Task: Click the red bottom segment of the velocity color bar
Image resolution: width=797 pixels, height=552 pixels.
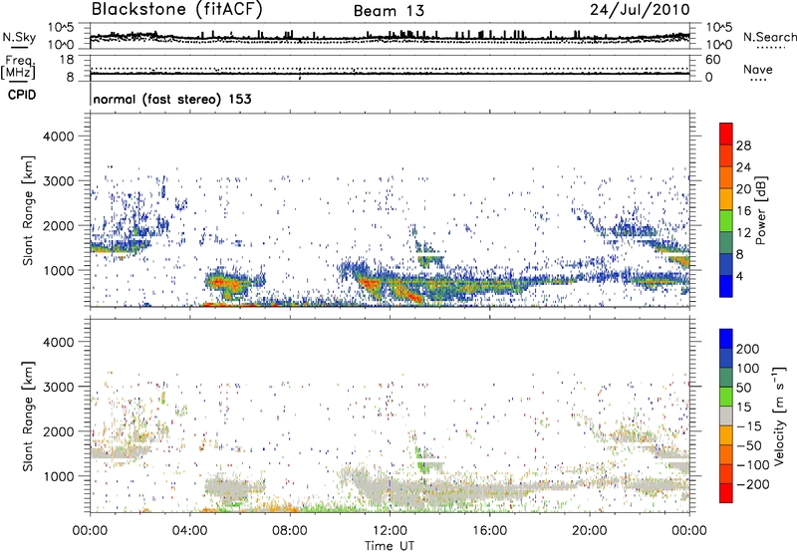Action: (x=726, y=493)
